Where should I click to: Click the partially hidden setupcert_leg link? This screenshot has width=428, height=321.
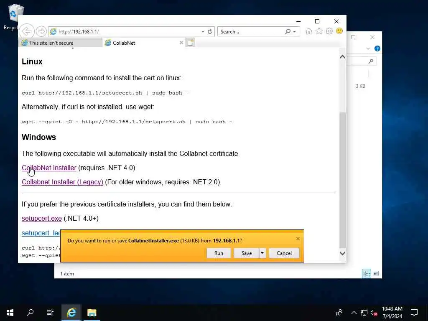[x=41, y=233]
